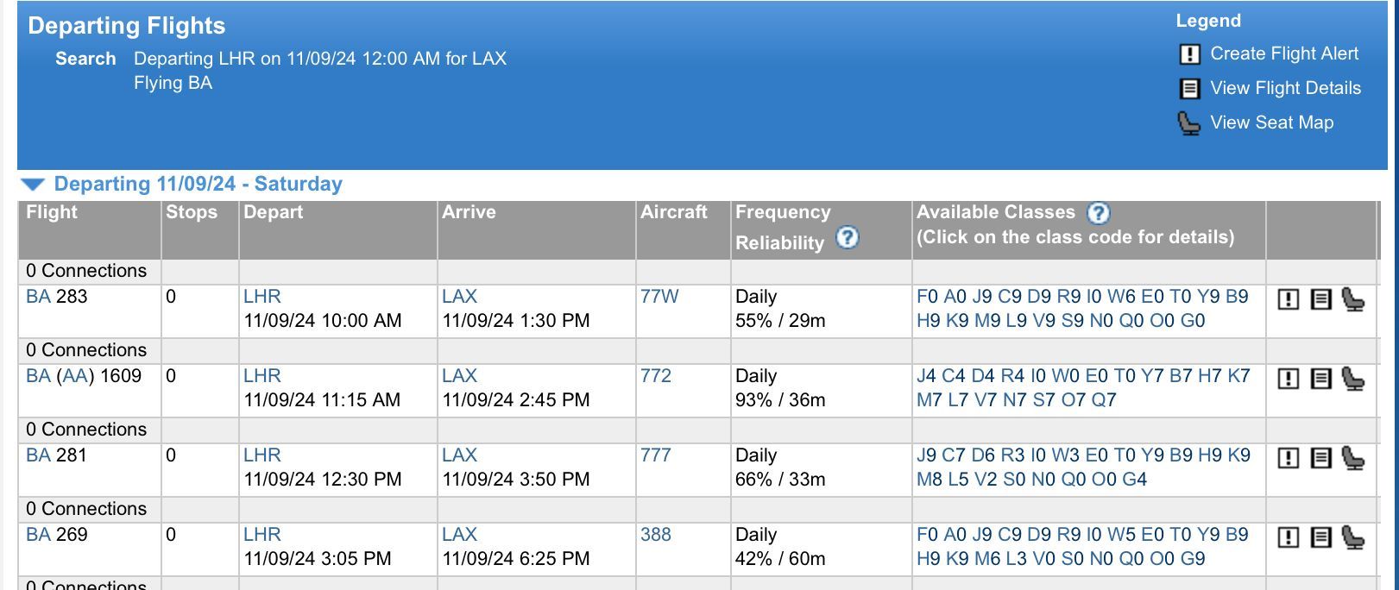
Task: Select class code J9 on BA 283
Action: 982,296
